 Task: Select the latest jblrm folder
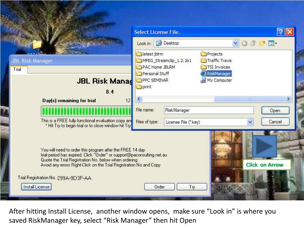150,54
